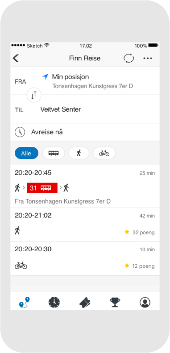Filter results by bus transport

(54, 153)
